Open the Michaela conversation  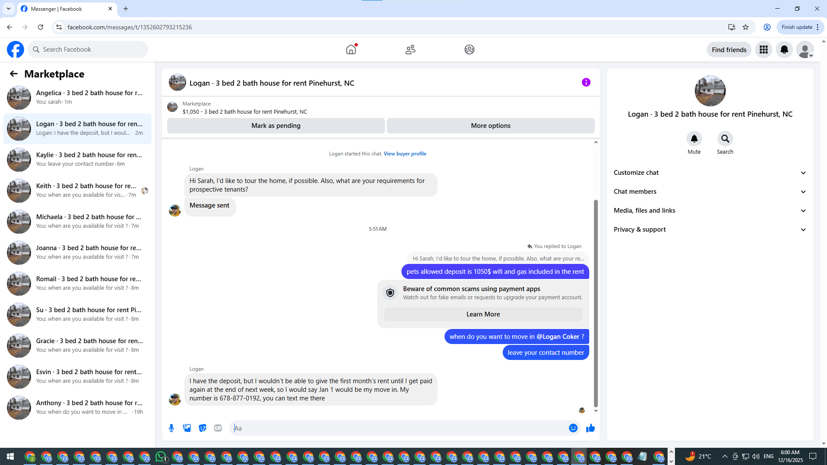[78, 222]
